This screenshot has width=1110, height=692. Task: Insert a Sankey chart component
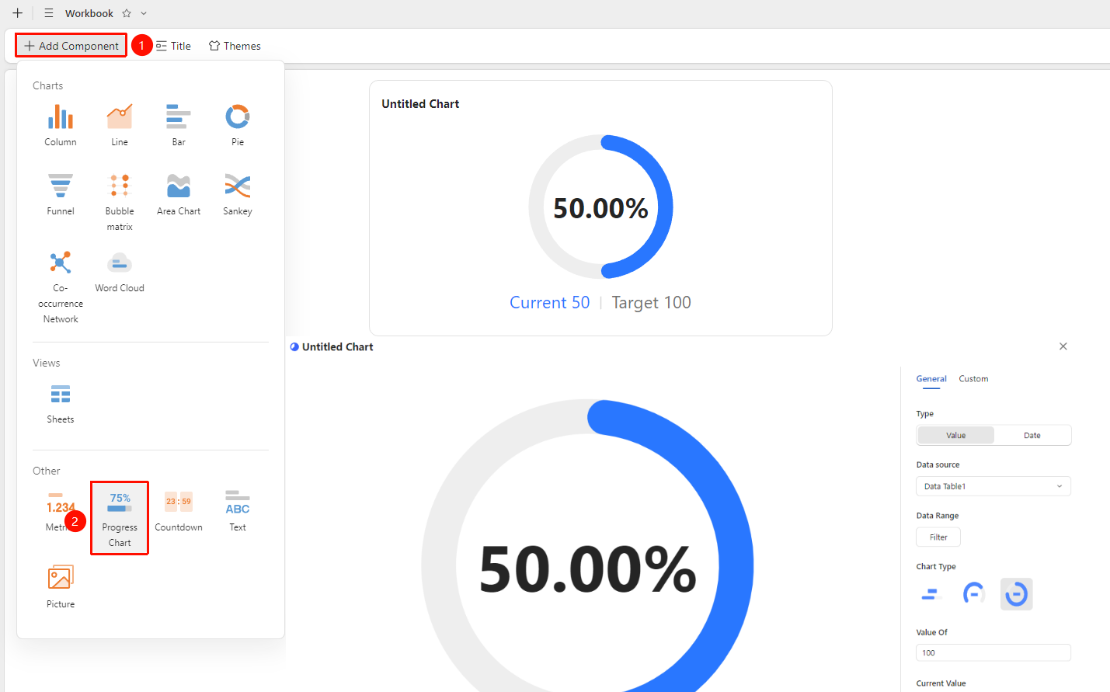(x=238, y=193)
